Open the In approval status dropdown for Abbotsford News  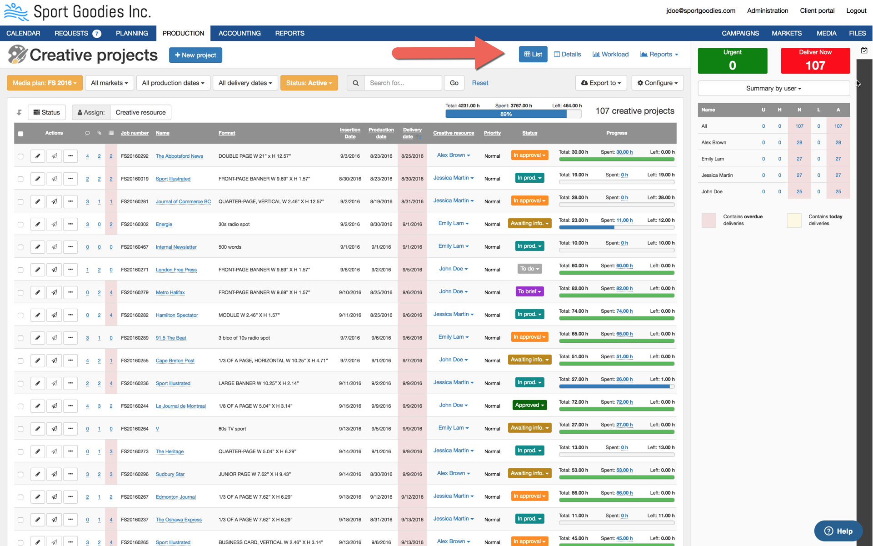[x=529, y=155]
